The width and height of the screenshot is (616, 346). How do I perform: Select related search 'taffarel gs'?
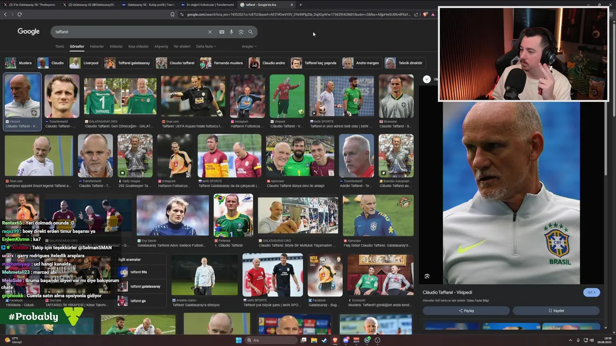141,301
